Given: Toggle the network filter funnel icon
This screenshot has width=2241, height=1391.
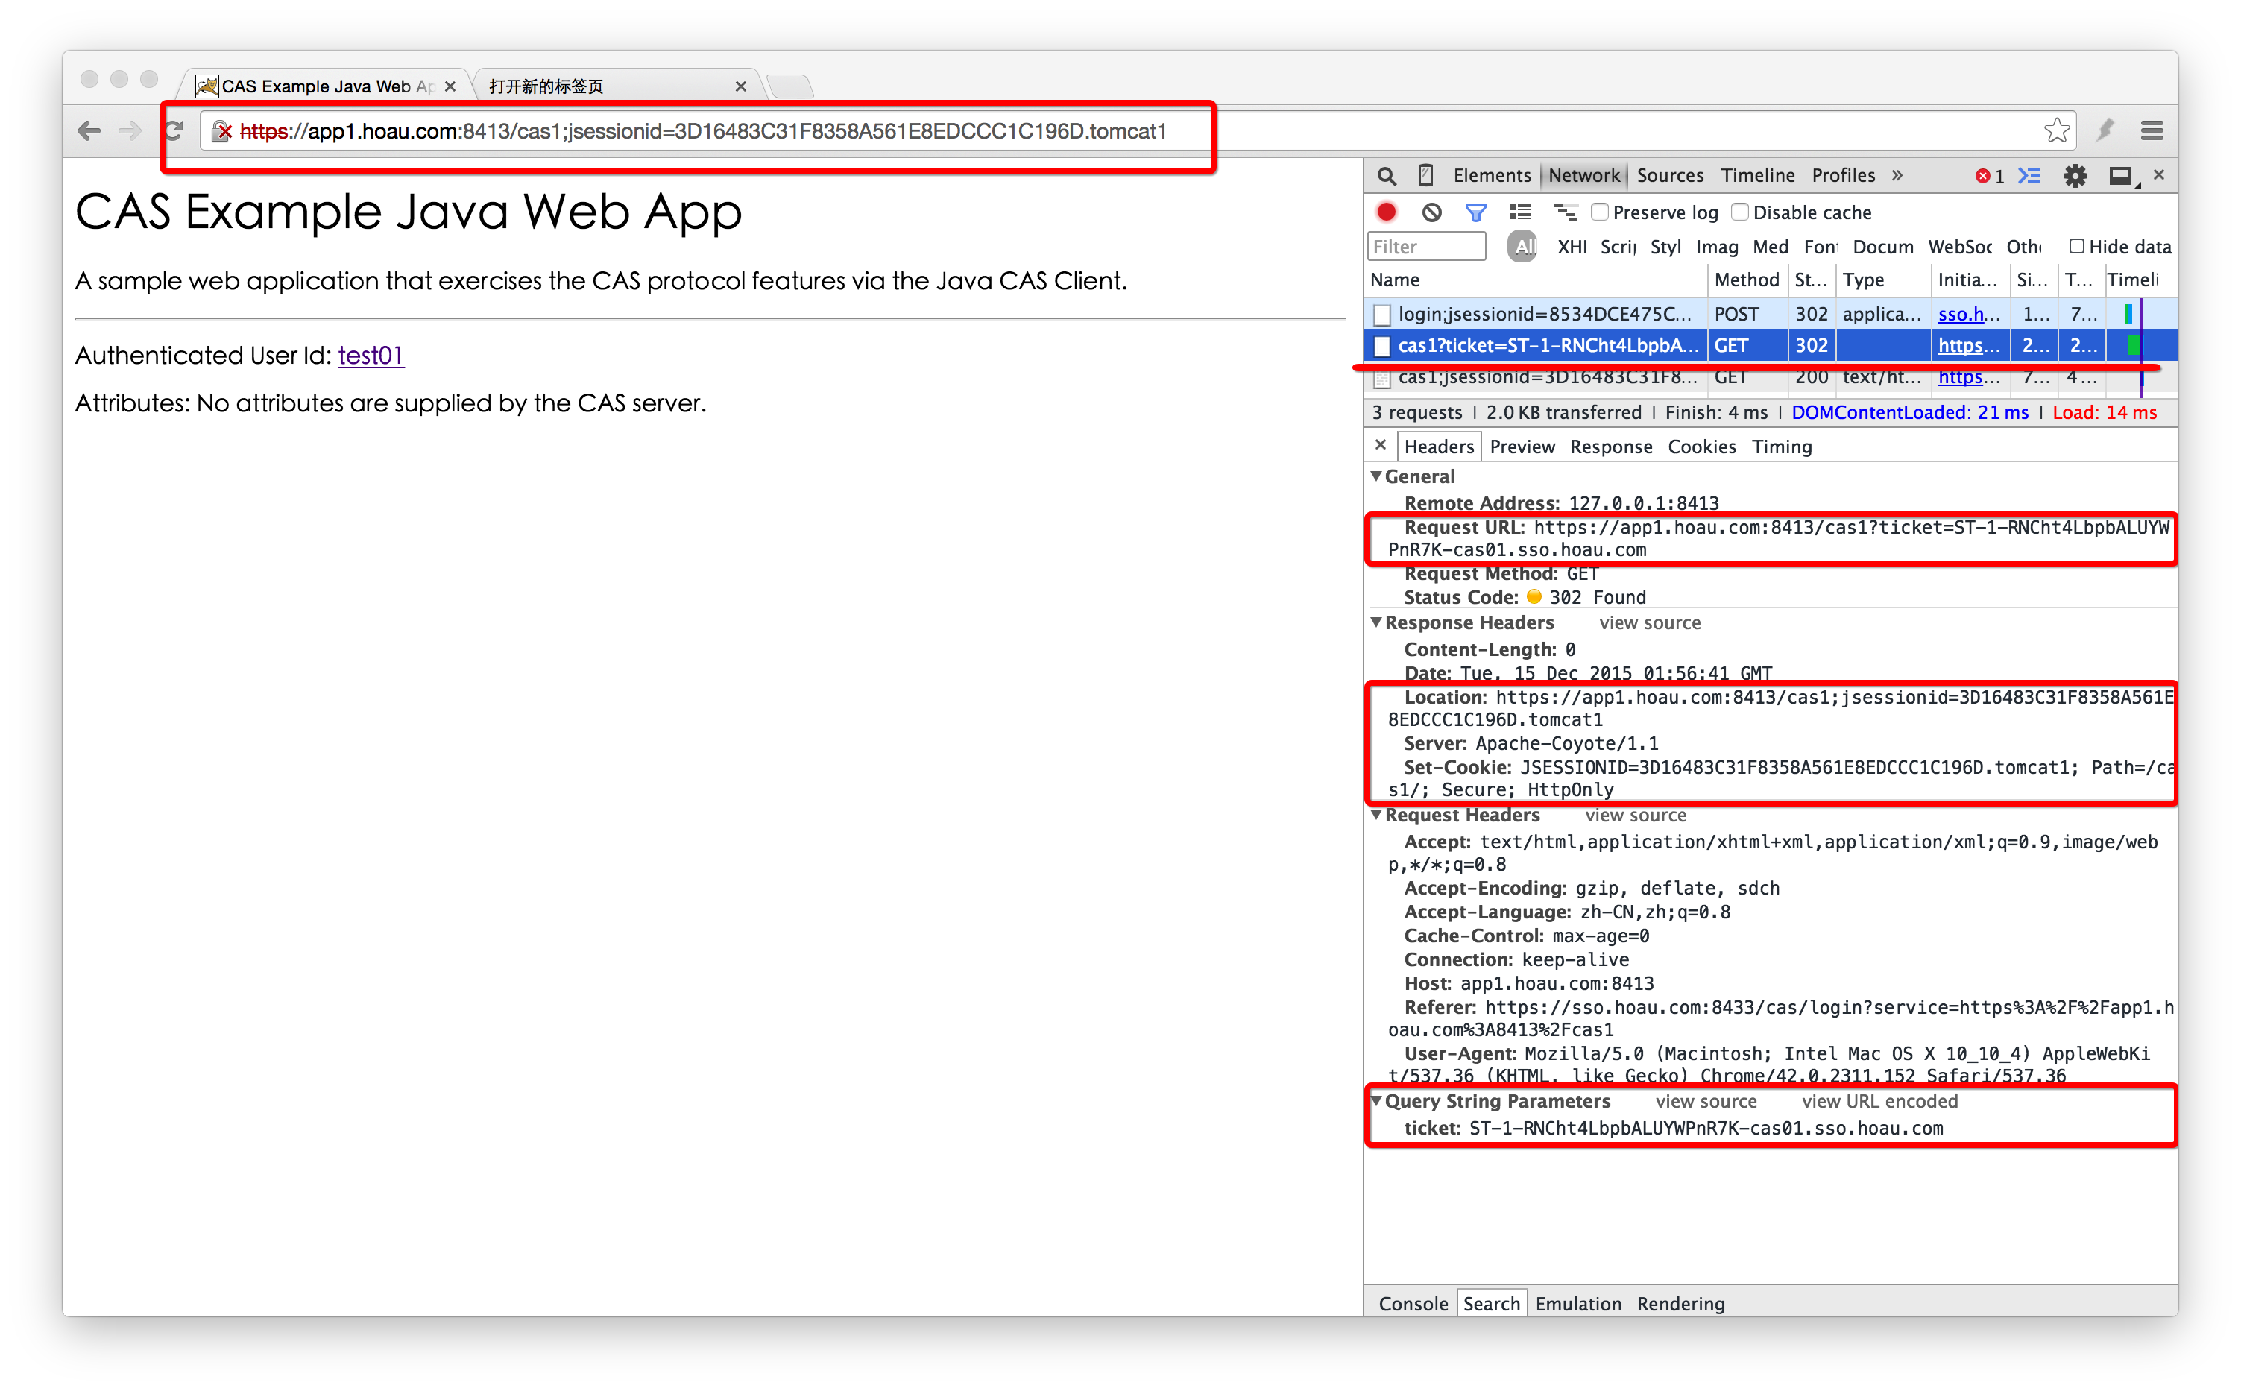Looking at the screenshot, I should 1475,212.
